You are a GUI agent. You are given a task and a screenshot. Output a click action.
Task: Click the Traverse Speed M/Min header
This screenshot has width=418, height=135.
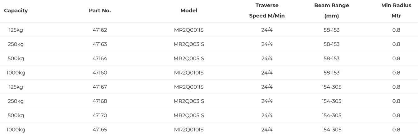click(x=267, y=11)
